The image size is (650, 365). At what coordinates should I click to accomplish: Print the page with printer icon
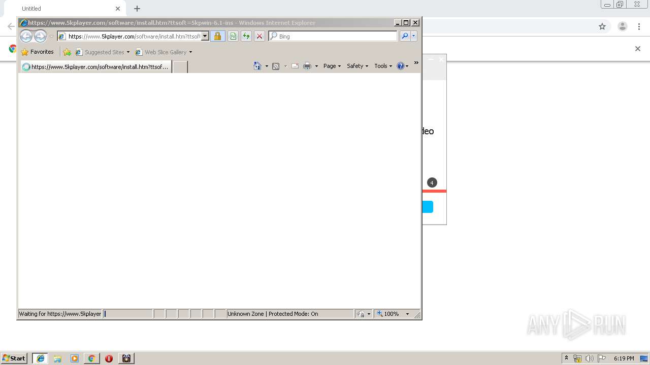pos(307,66)
